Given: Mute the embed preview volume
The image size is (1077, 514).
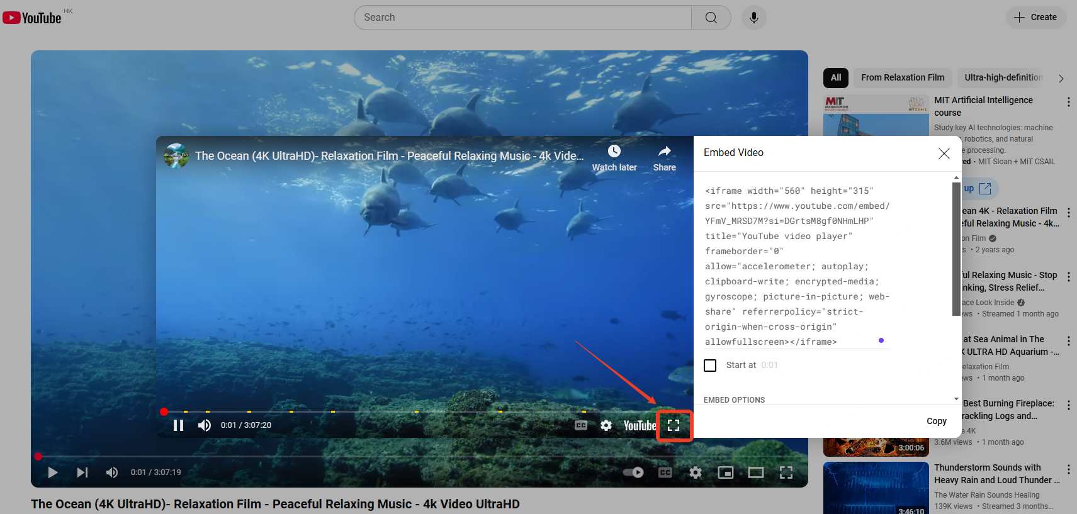Looking at the screenshot, I should click(204, 425).
